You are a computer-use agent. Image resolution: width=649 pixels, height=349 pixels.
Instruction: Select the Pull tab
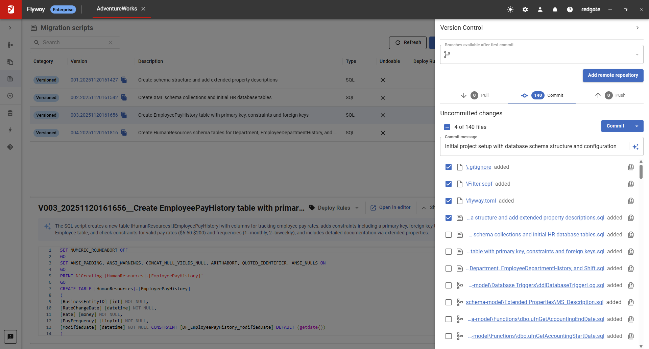(x=476, y=95)
